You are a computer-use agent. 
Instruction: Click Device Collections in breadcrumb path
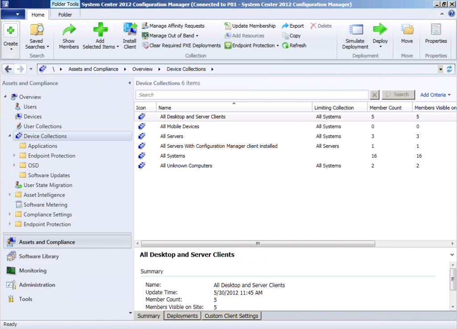186,69
